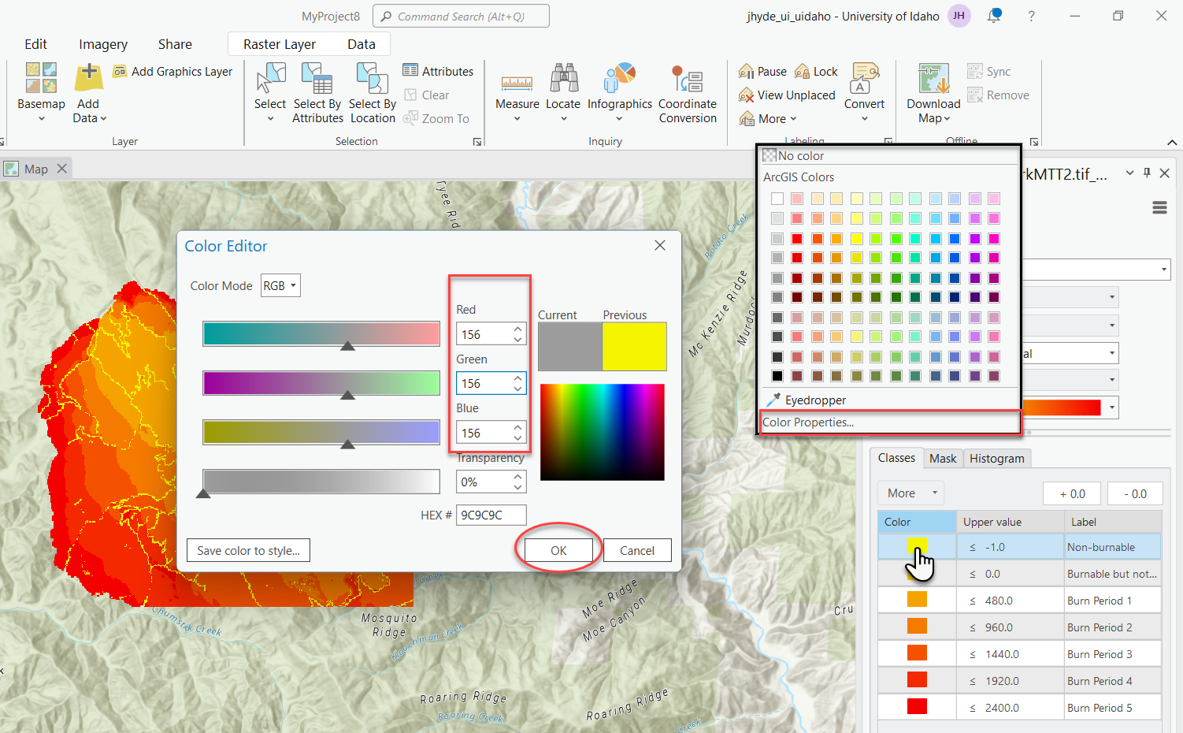Open Select By Location
The image size is (1183, 733).
click(373, 93)
